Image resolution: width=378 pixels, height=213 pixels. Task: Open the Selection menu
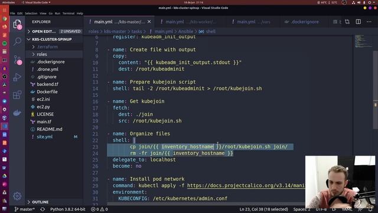click(x=31, y=13)
